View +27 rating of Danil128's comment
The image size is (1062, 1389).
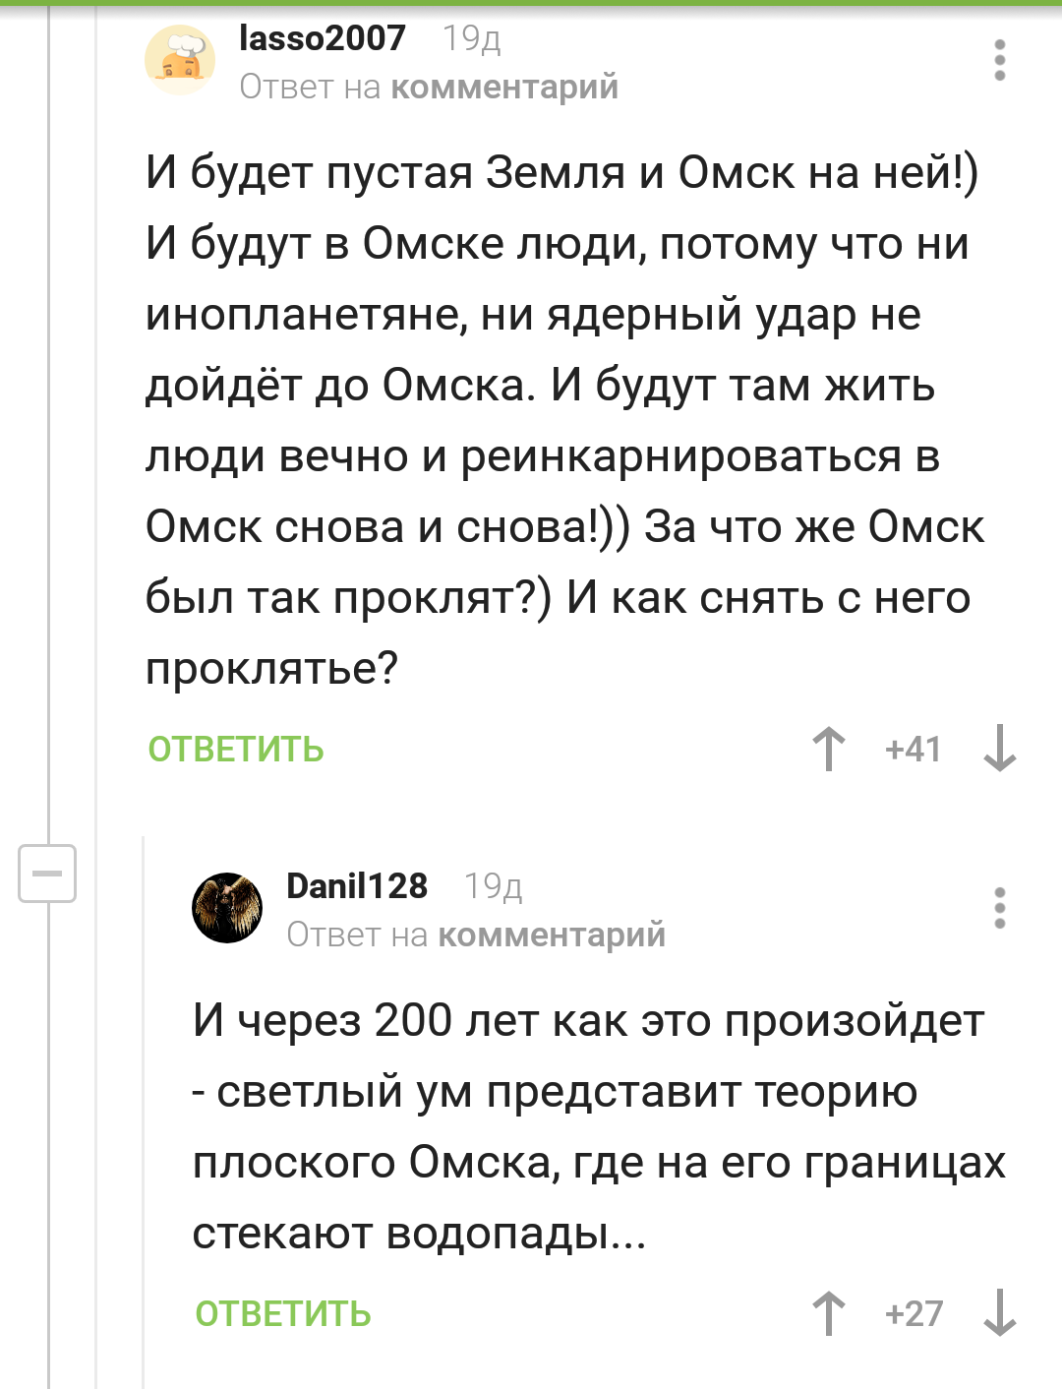[914, 1313]
